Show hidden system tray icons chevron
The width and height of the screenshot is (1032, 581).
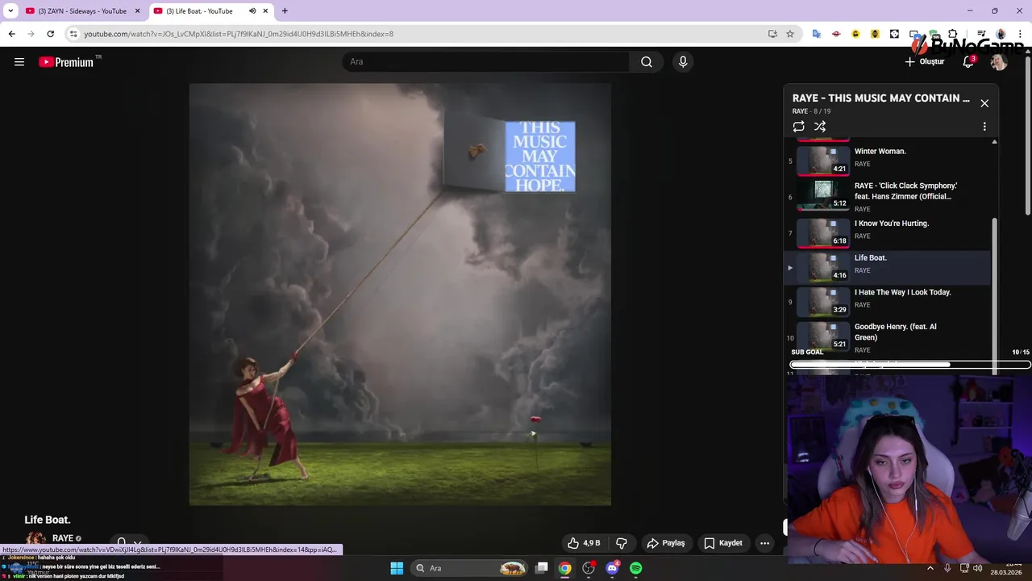[x=930, y=568]
